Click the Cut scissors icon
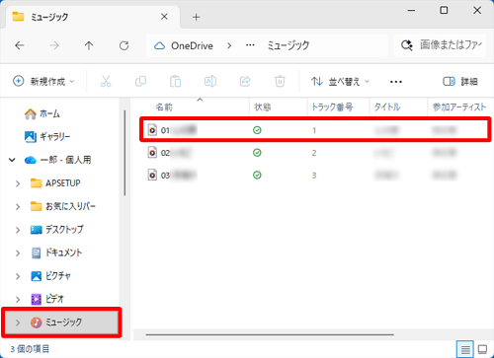This screenshot has height=358, width=494. pyautogui.click(x=106, y=81)
